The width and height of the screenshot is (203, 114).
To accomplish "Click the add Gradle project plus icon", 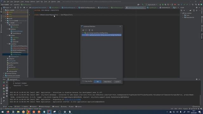I will [184, 10].
